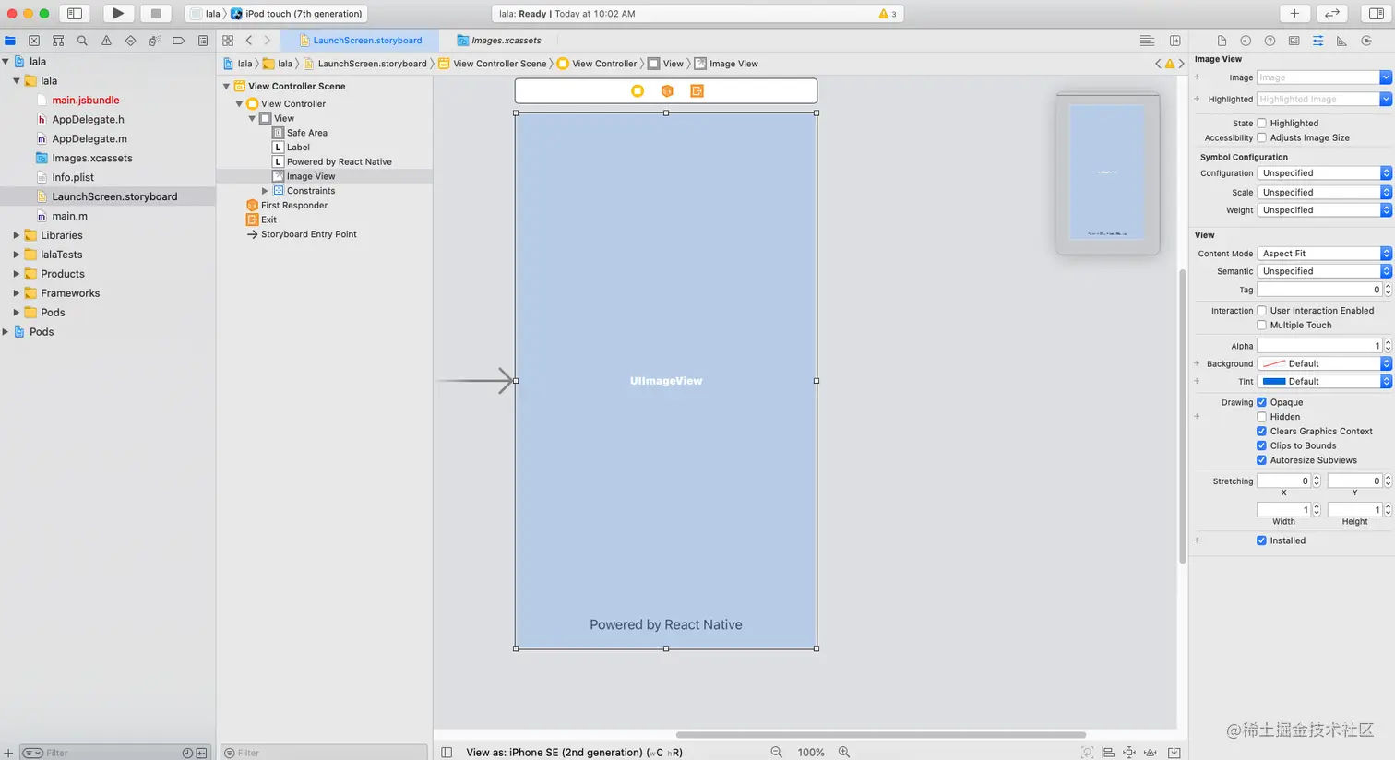Switch to the LaunchScreen.storyboard tab
The width and height of the screenshot is (1395, 760).
pyautogui.click(x=361, y=41)
